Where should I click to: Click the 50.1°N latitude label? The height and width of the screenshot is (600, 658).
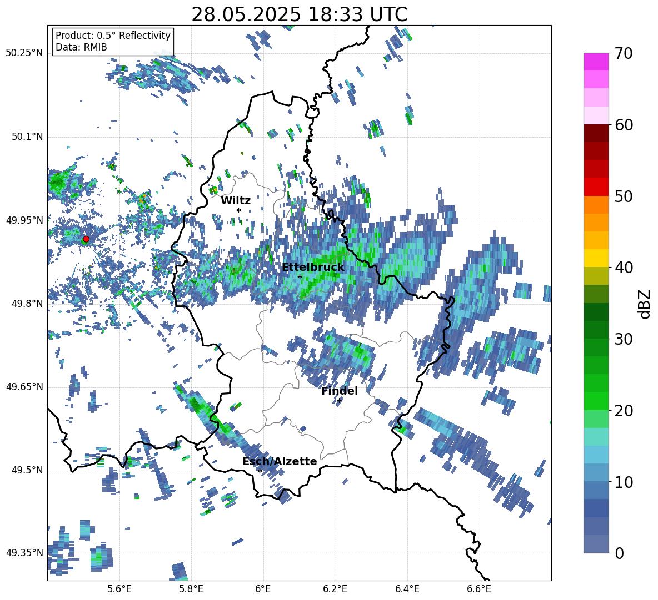(x=27, y=137)
